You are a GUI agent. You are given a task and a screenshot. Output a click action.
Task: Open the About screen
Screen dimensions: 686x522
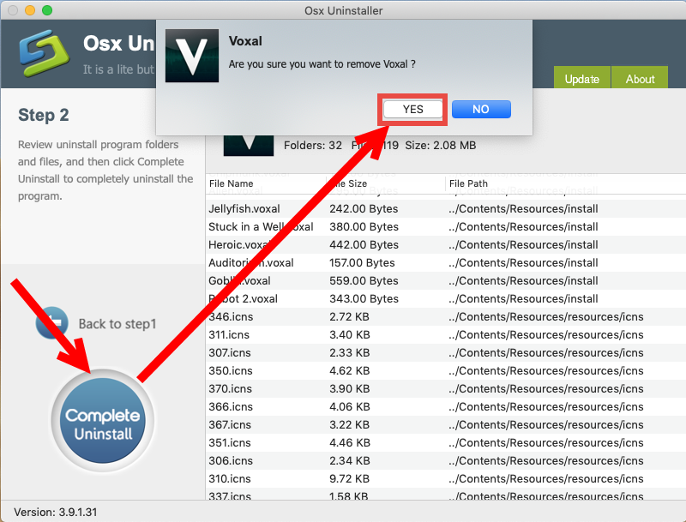[640, 78]
